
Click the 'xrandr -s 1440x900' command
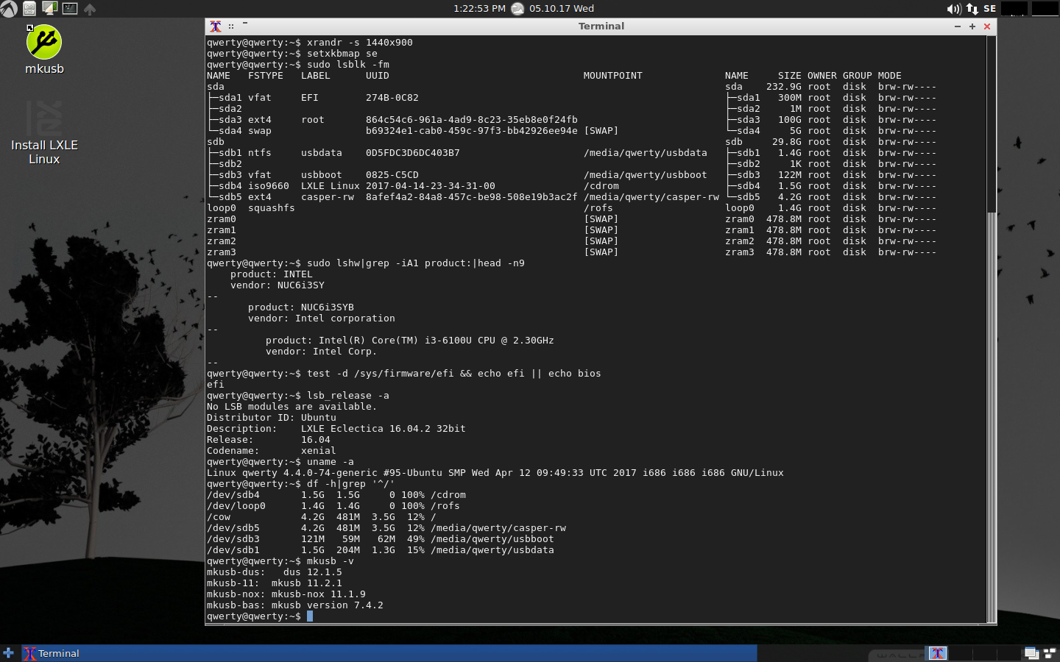360,43
